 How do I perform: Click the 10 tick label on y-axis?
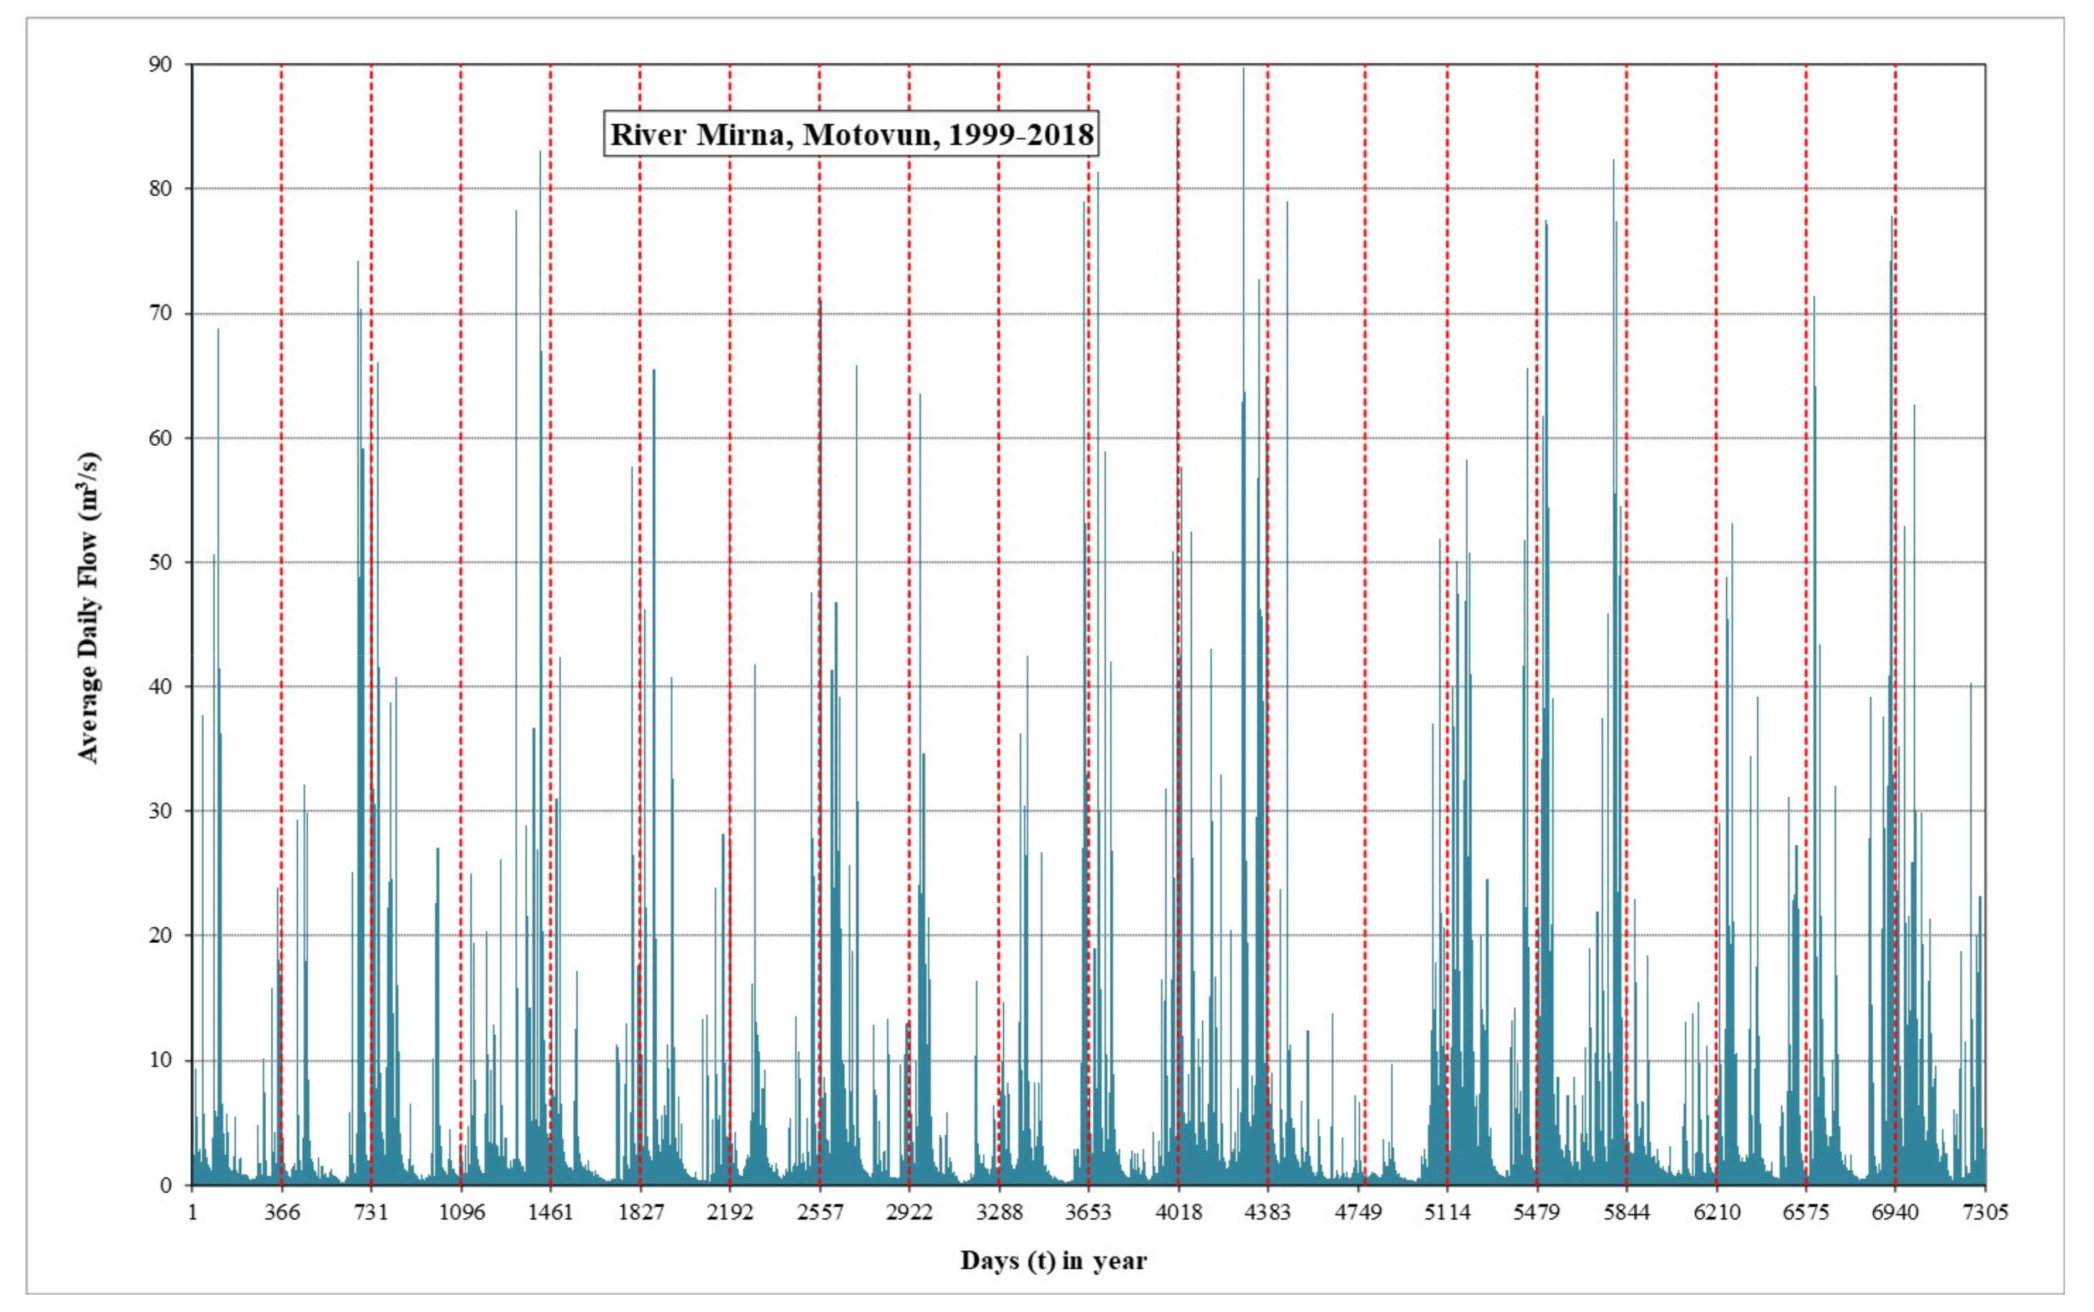(x=160, y=1060)
